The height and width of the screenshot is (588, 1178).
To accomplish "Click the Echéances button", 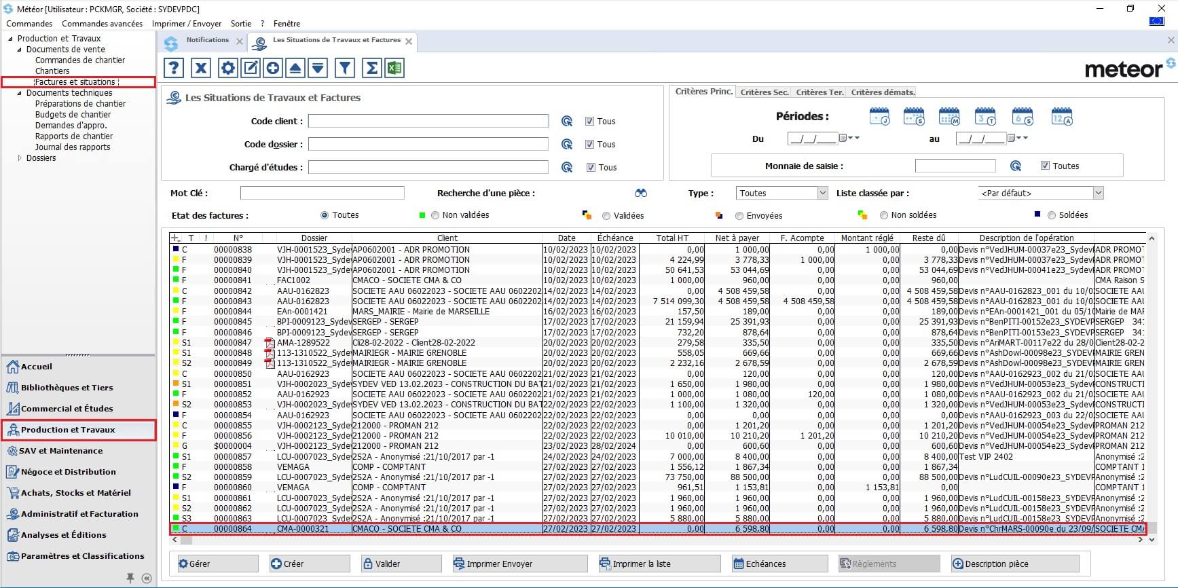I will [779, 564].
